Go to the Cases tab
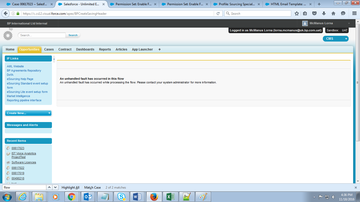 [x=49, y=49]
